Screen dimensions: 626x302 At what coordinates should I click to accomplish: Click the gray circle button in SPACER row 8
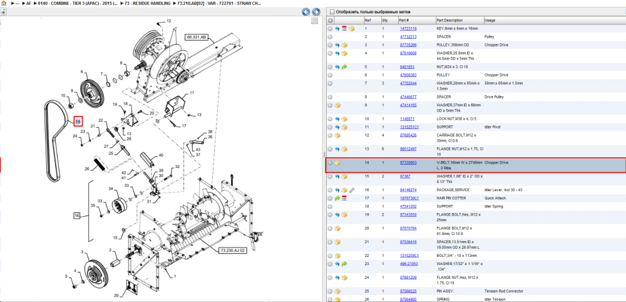click(x=330, y=97)
